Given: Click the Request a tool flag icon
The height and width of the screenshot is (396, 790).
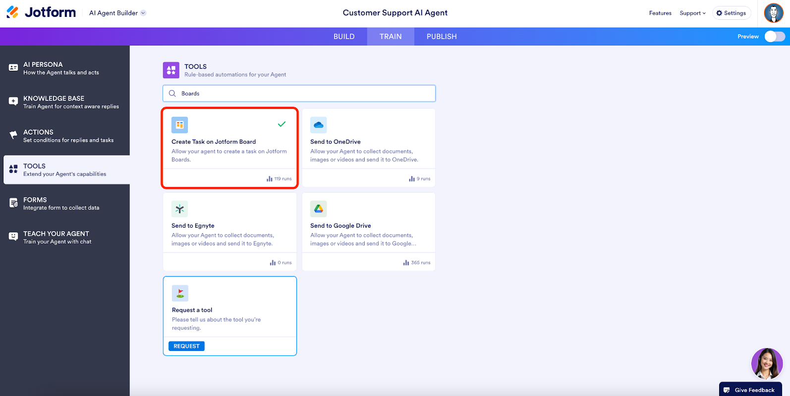Looking at the screenshot, I should coord(180,293).
